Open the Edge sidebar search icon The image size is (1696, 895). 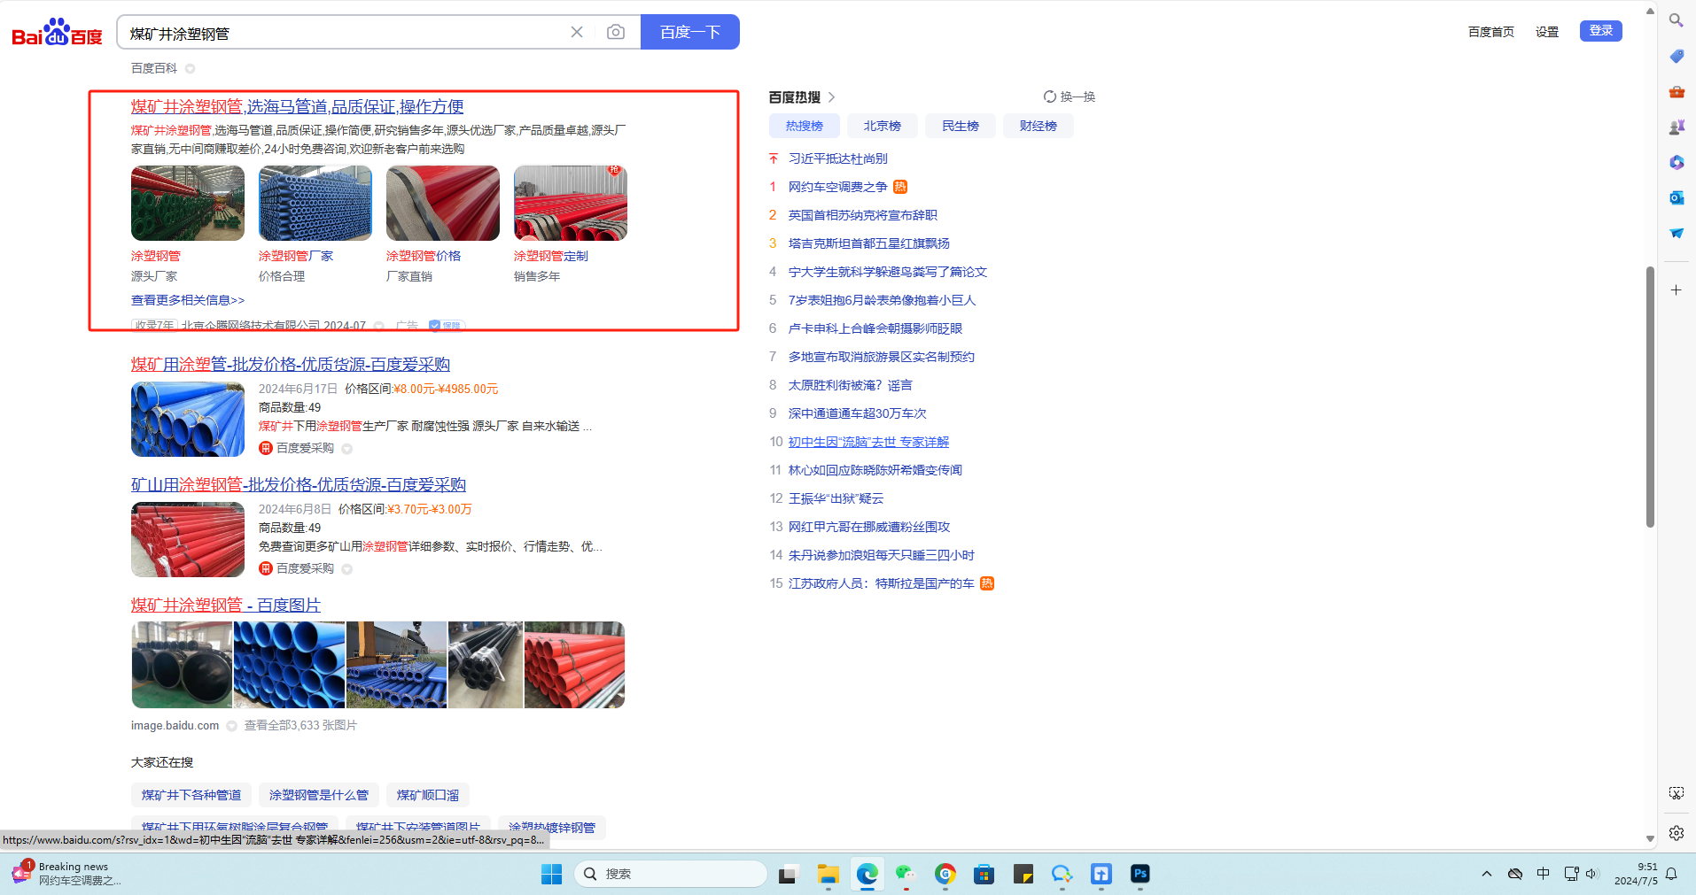(x=1676, y=20)
